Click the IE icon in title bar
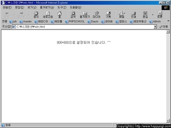Viewport: 171px width, 128px height. [x=3, y=3]
